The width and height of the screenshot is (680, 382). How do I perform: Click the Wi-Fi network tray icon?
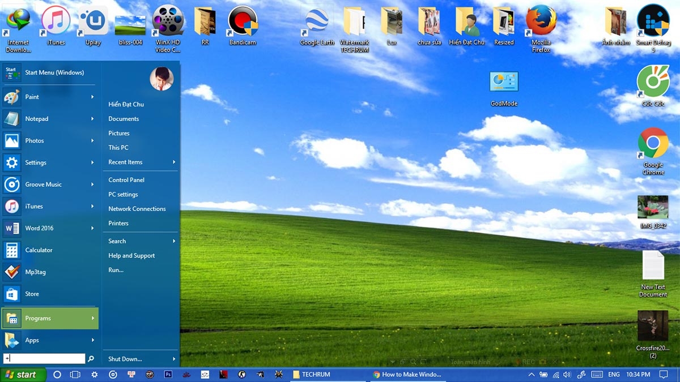point(556,375)
